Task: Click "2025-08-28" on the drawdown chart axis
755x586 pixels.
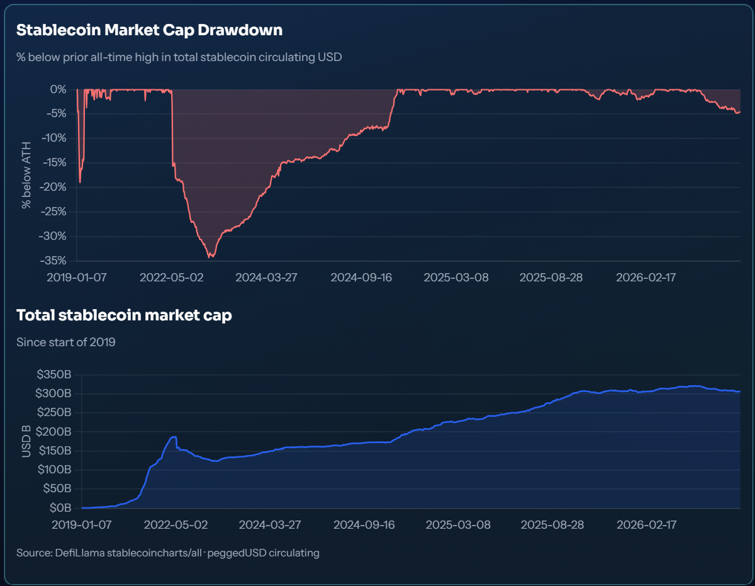Action: (x=551, y=278)
